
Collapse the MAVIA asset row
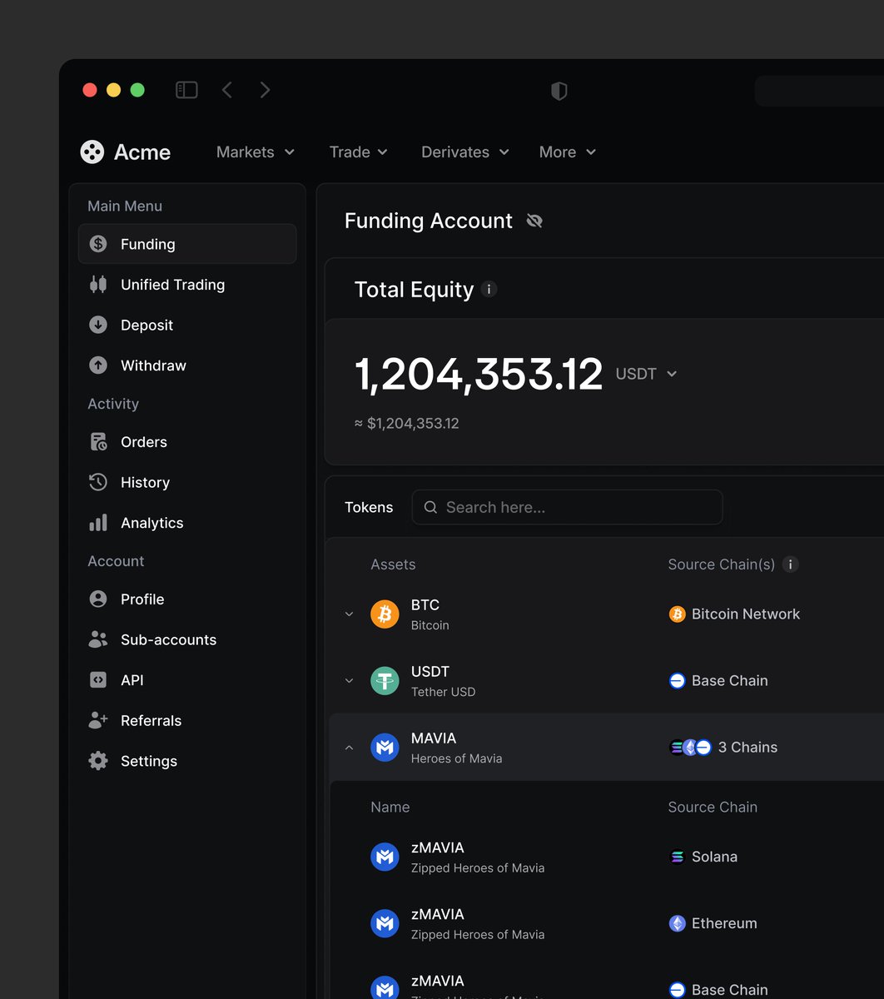pyautogui.click(x=350, y=748)
